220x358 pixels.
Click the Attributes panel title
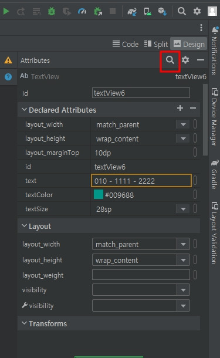click(35, 60)
